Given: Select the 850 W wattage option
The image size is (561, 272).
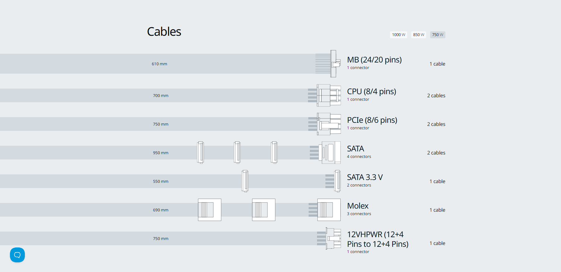Looking at the screenshot, I should 418,35.
